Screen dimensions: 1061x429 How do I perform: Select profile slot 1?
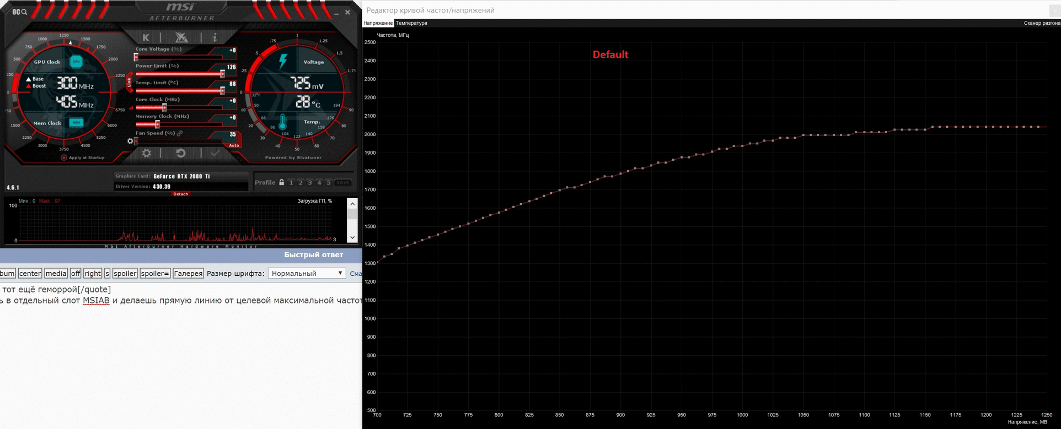point(291,182)
